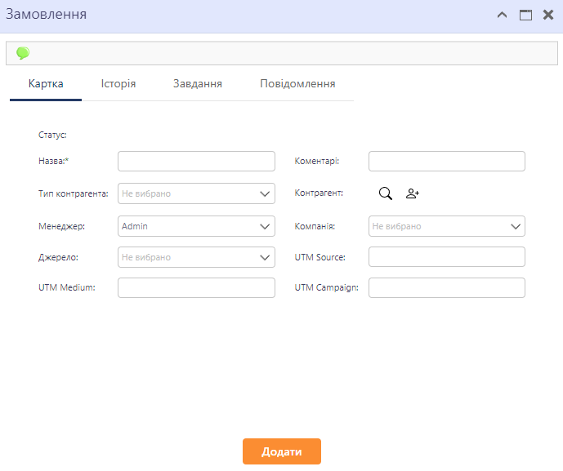Search for a contractor with magnifier icon
This screenshot has width=563, height=471.
click(386, 193)
